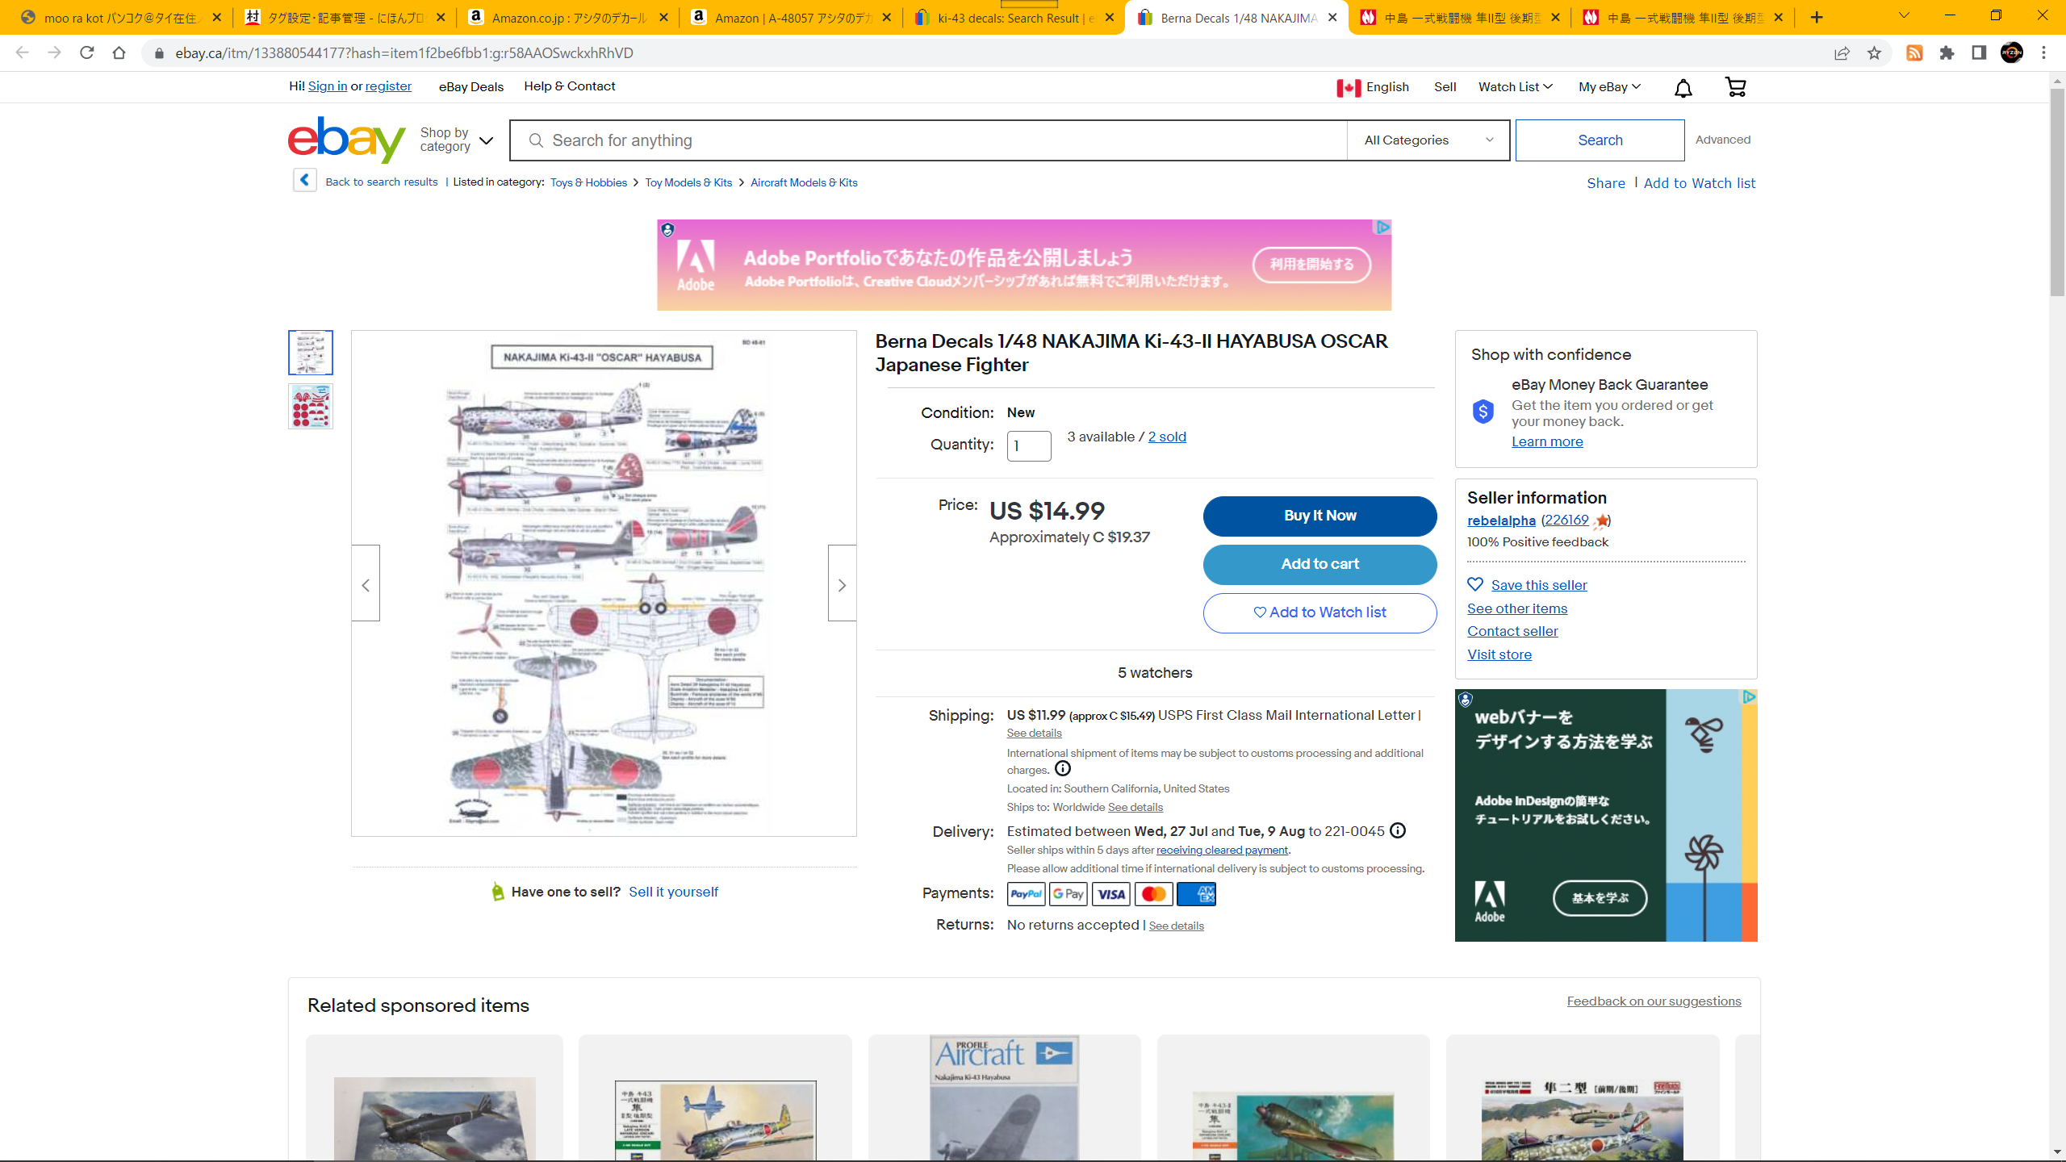Click the Buy It Now button
This screenshot has height=1162, width=2066.
[x=1319, y=516]
